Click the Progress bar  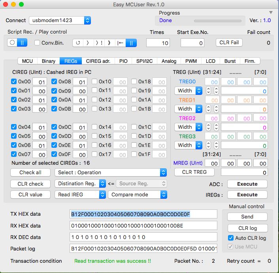pos(218,21)
